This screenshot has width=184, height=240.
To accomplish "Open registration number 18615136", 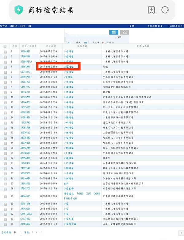I will tap(25, 107).
